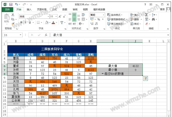Click the vertical scrollbar down arrow
Screen dimensions: 172x117
tap(169, 116)
